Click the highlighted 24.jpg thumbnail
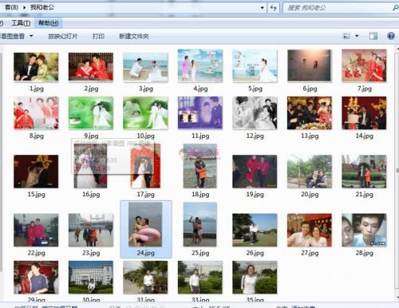The width and height of the screenshot is (399, 308). click(145, 224)
